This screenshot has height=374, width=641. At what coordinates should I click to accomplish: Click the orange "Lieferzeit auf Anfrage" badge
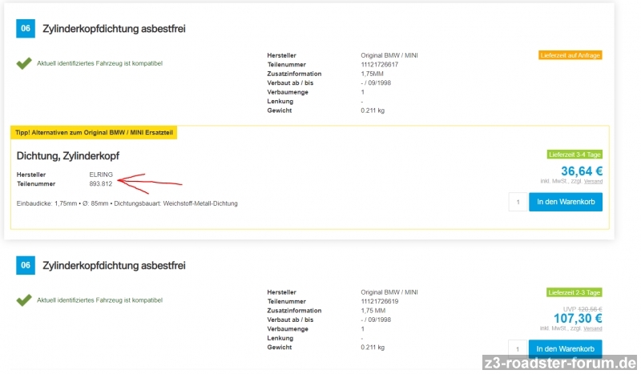pos(570,55)
